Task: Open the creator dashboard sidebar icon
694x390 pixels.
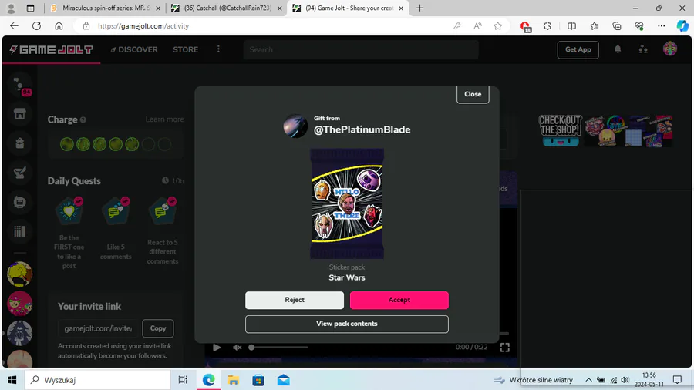Action: coord(19,202)
